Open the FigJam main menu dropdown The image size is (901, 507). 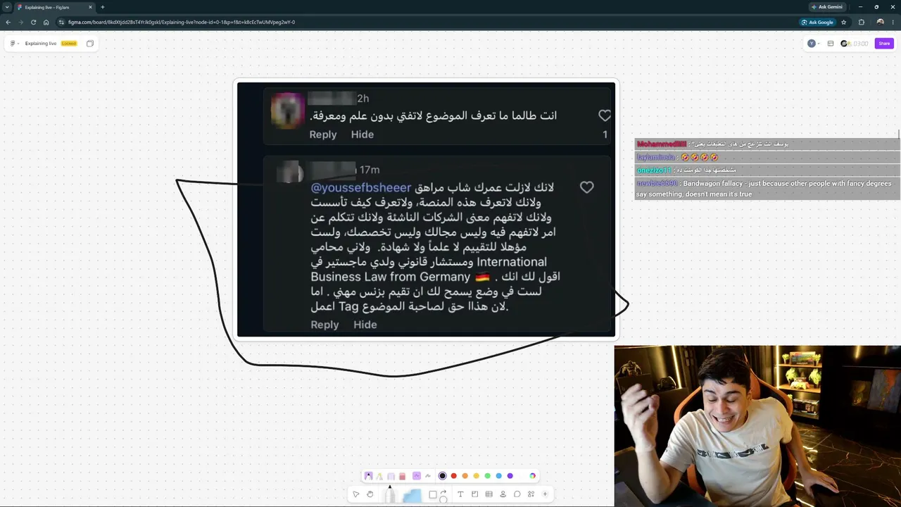click(14, 44)
